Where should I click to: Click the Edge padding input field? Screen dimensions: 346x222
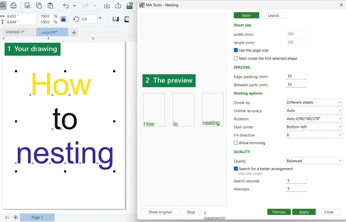pyautogui.click(x=296, y=76)
